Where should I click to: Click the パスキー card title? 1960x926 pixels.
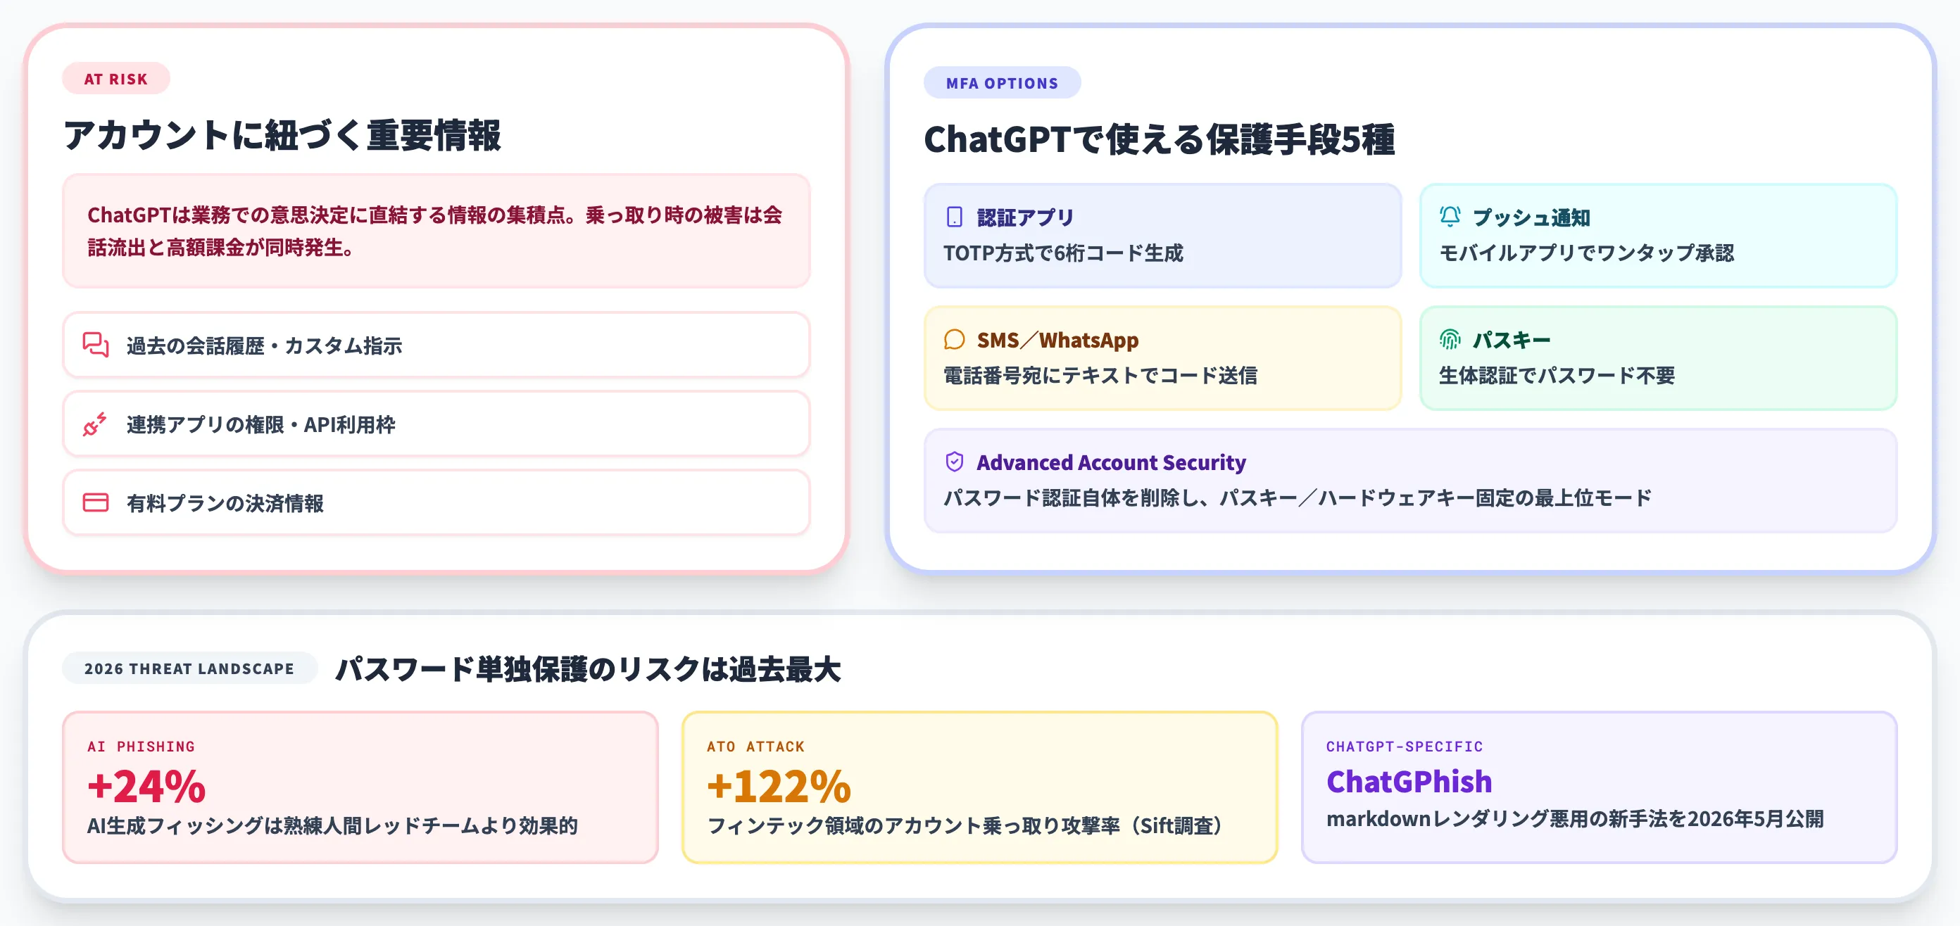coord(1511,341)
